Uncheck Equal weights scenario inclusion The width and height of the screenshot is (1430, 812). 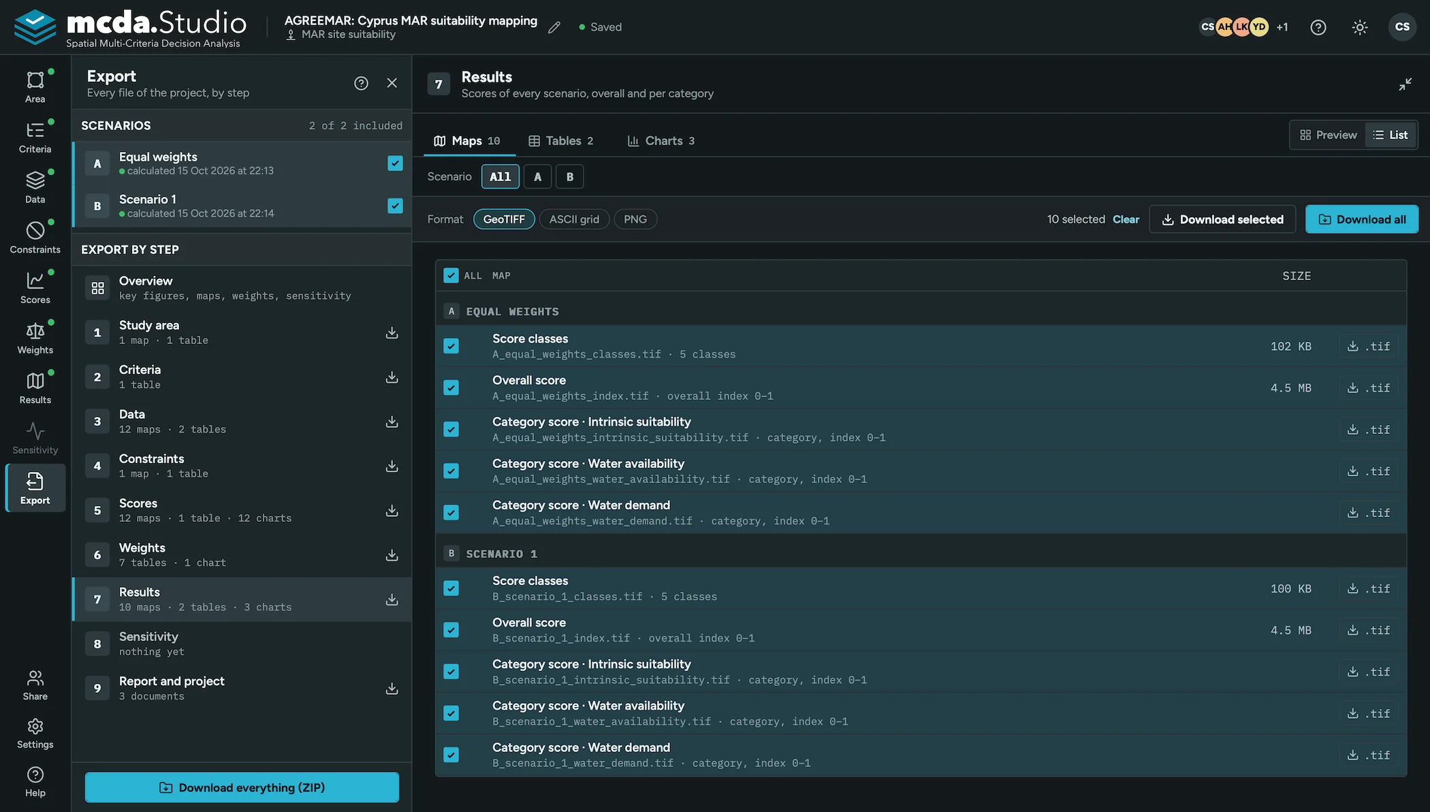[x=395, y=163]
